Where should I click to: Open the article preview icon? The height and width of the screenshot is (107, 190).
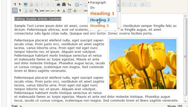click(31, 4)
